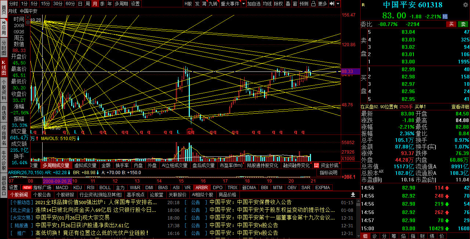Click the 查看详细 link
The width and height of the screenshot is (470, 239).
(460, 107)
